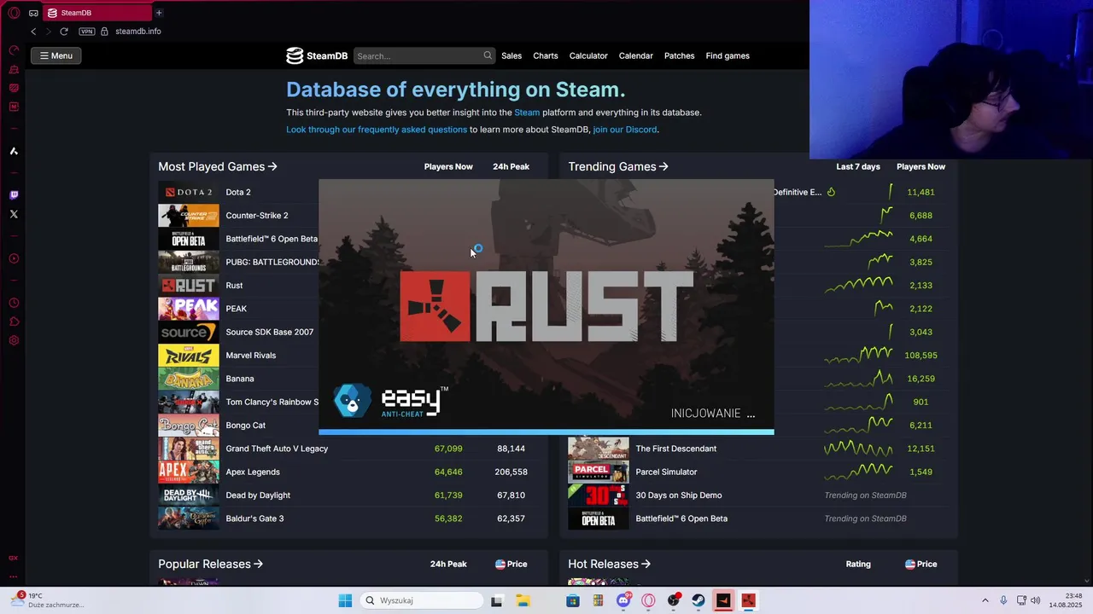This screenshot has height=614, width=1093.
Task: Open the Aria AI sidebar icon
Action: pos(14,151)
